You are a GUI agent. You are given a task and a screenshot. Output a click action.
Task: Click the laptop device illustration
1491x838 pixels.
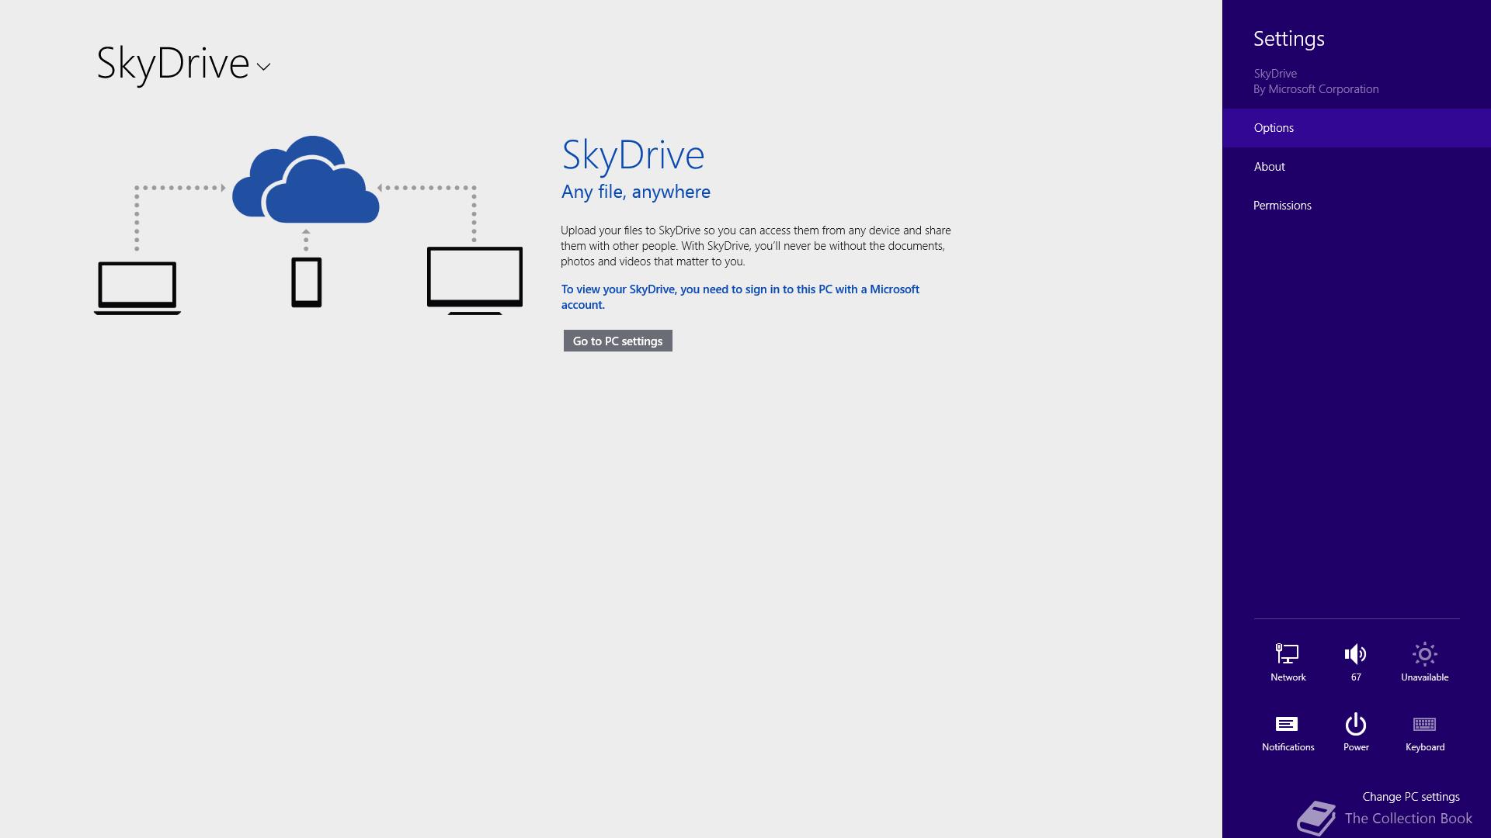137,287
